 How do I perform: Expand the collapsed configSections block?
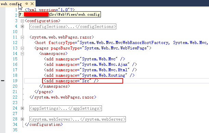point(22,27)
